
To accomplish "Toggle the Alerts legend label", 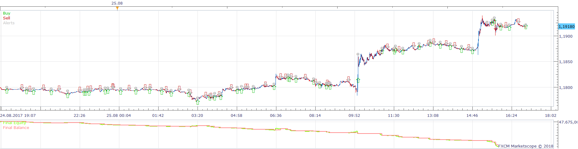I will point(9,23).
